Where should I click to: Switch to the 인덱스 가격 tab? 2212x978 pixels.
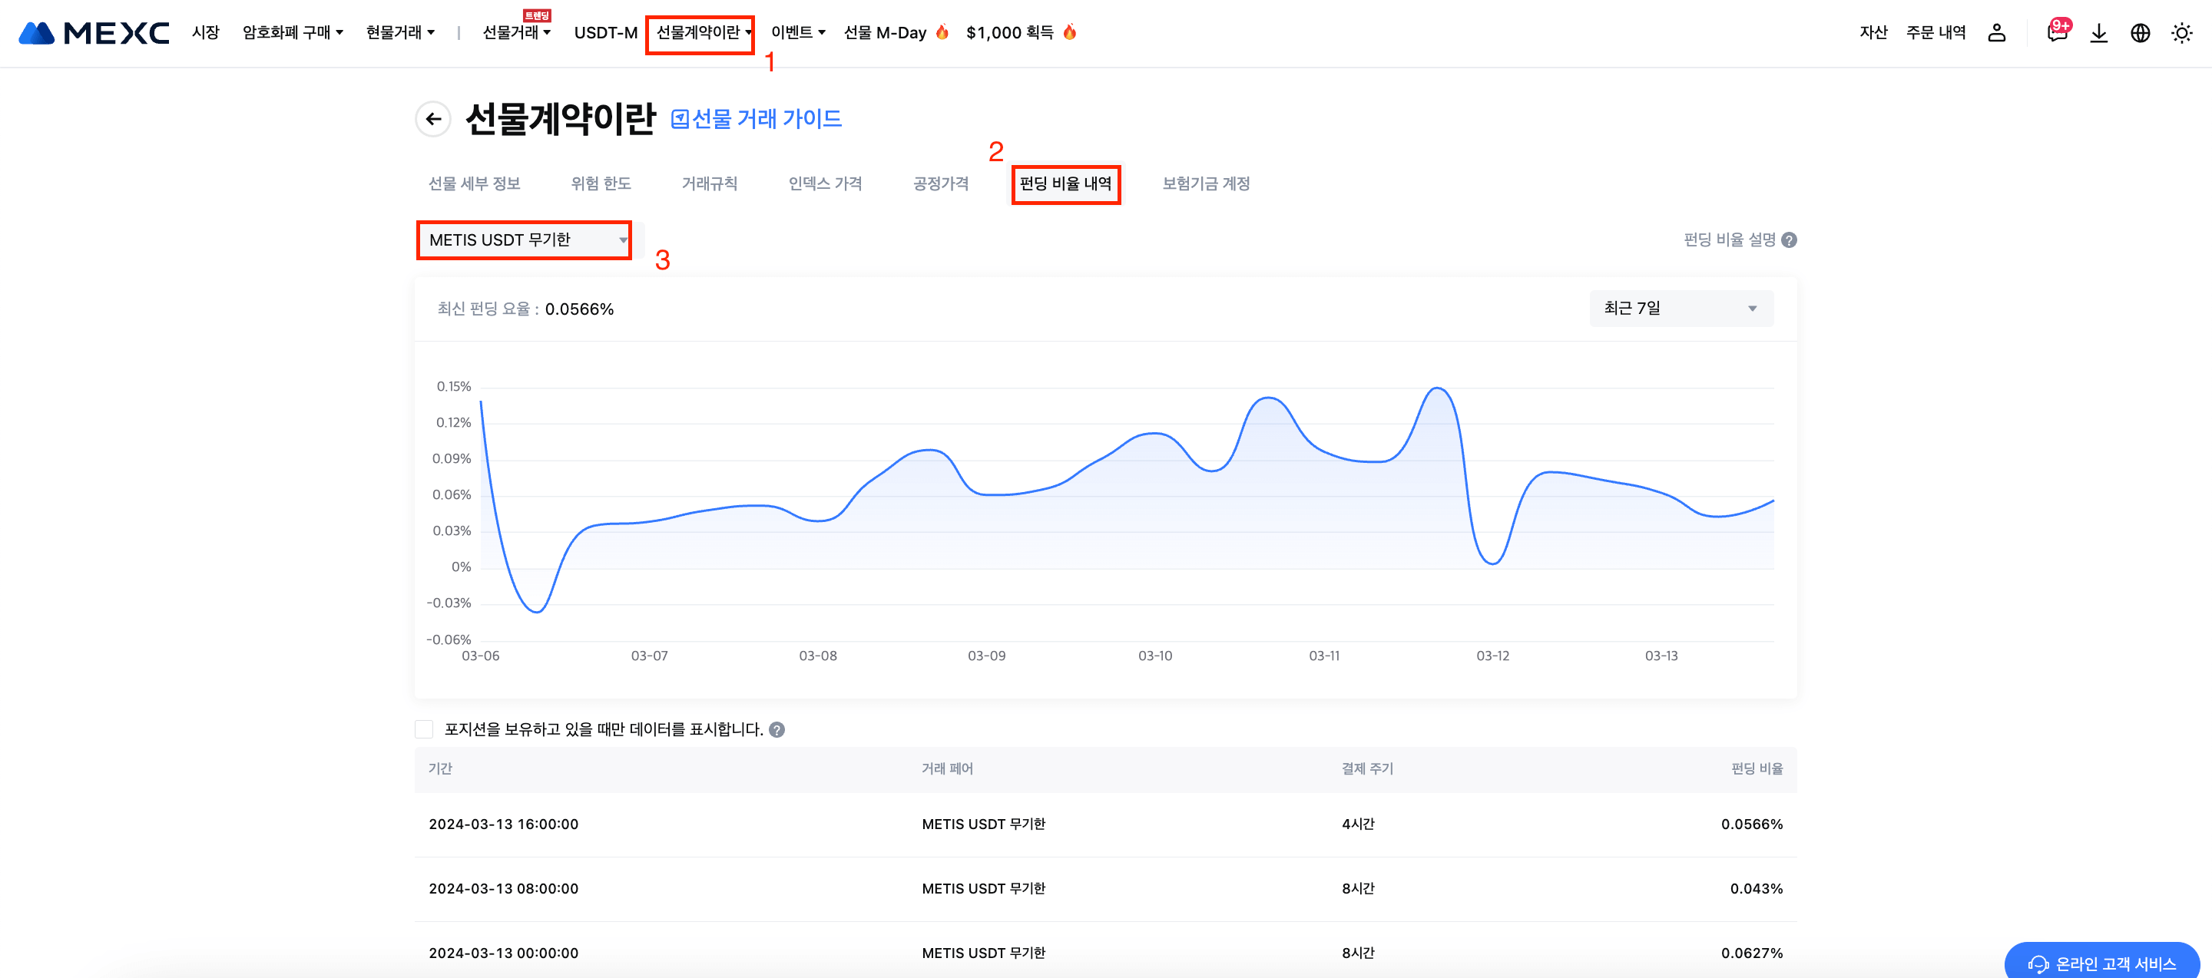click(x=824, y=183)
